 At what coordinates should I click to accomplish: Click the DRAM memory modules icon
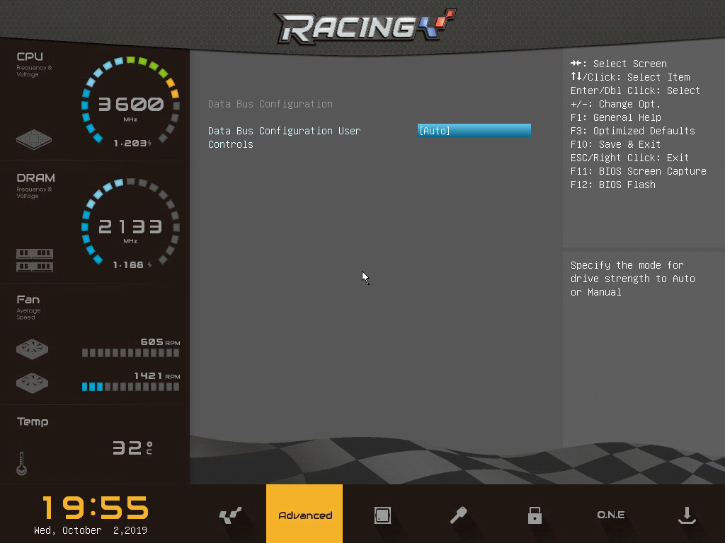click(35, 260)
